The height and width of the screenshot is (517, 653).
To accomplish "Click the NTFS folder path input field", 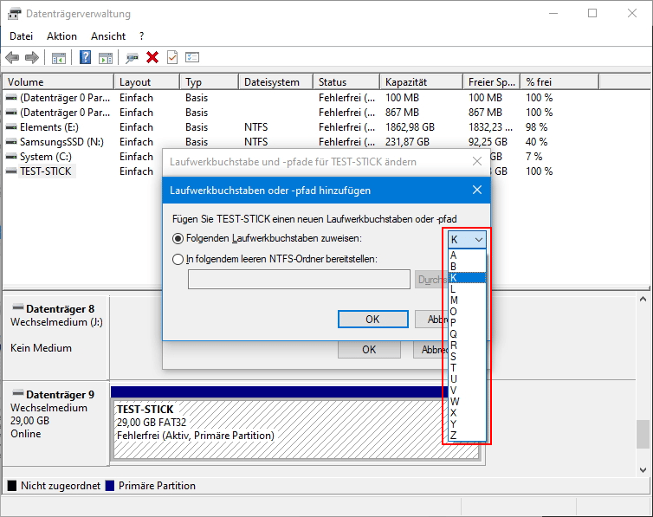I will (299, 280).
